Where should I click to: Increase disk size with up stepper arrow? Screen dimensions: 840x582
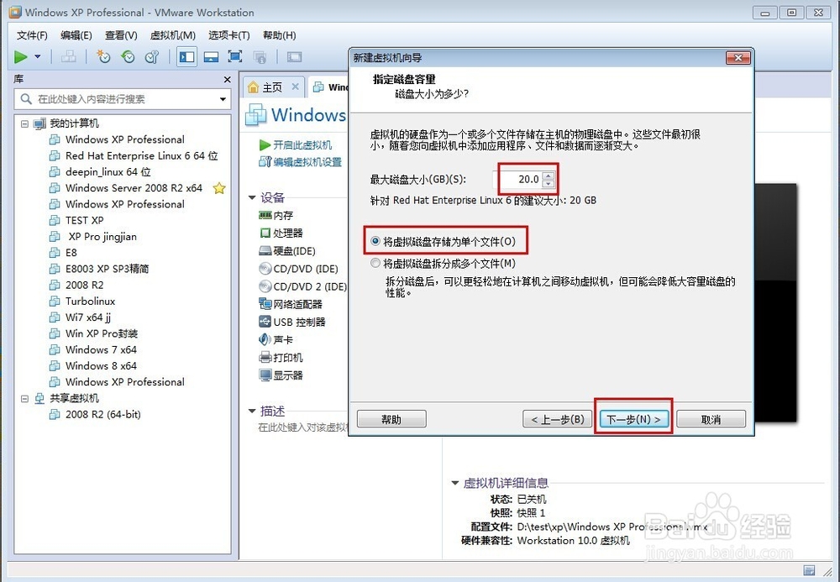(548, 176)
